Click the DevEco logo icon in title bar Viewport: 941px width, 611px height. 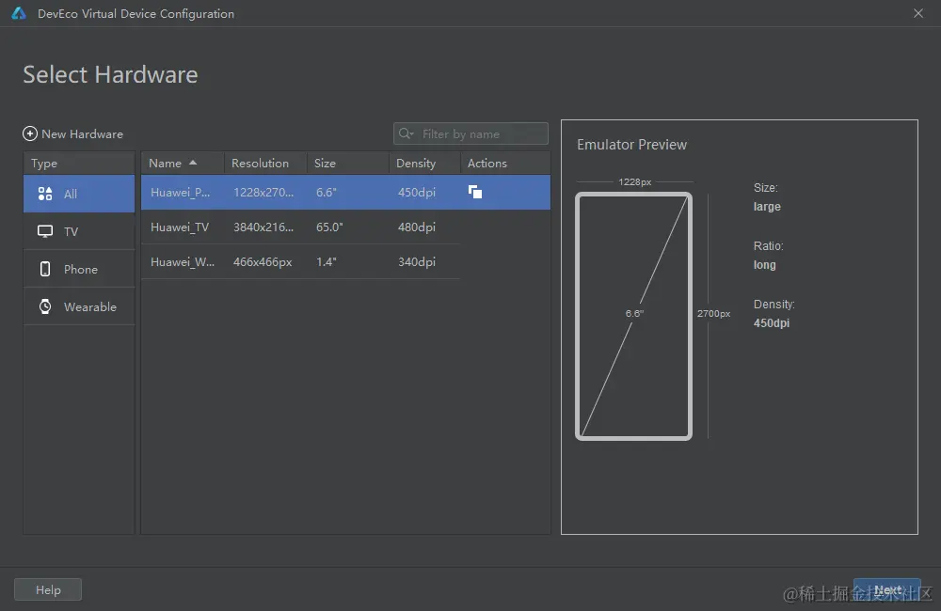point(19,13)
